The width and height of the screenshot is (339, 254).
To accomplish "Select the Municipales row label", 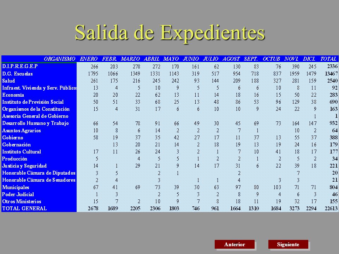I will click(x=16, y=187).
